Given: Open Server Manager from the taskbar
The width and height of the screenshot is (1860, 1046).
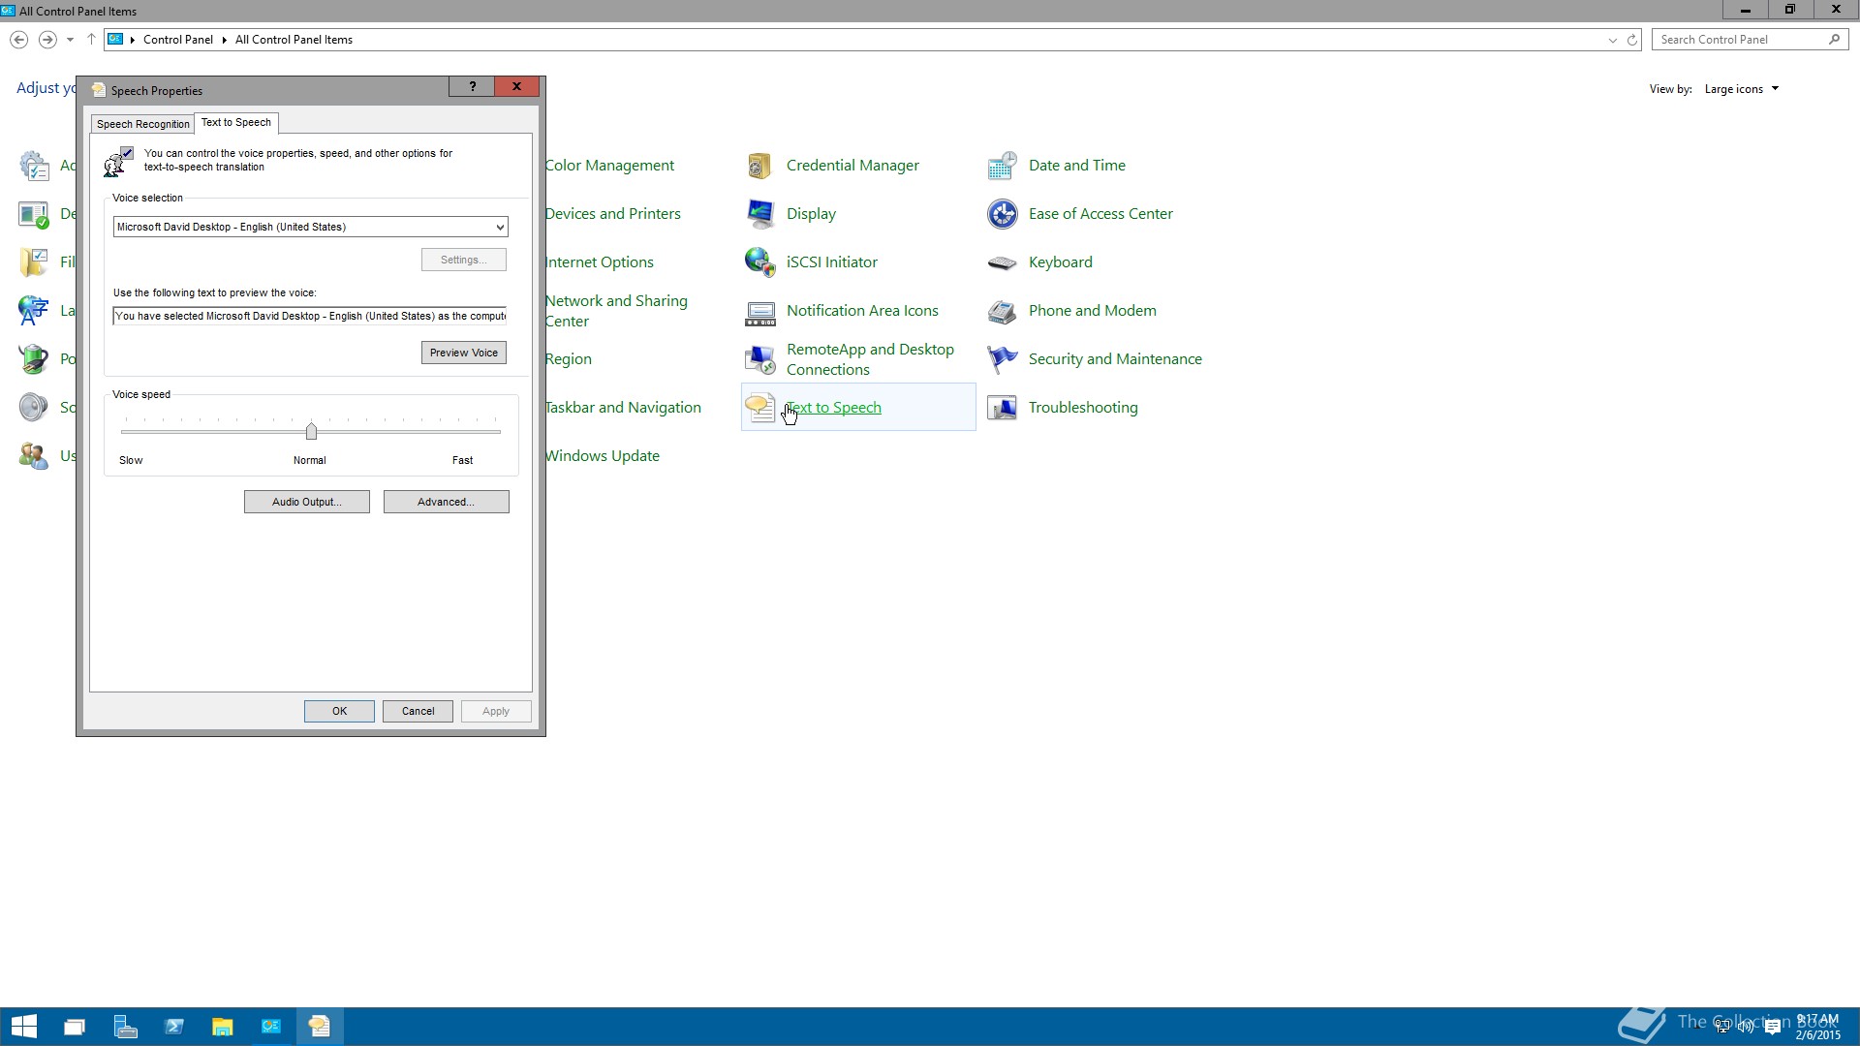Looking at the screenshot, I should tap(125, 1027).
